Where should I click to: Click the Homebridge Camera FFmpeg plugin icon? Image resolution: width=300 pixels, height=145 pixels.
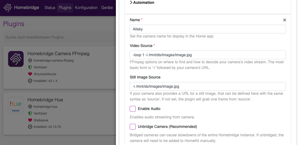point(16,59)
